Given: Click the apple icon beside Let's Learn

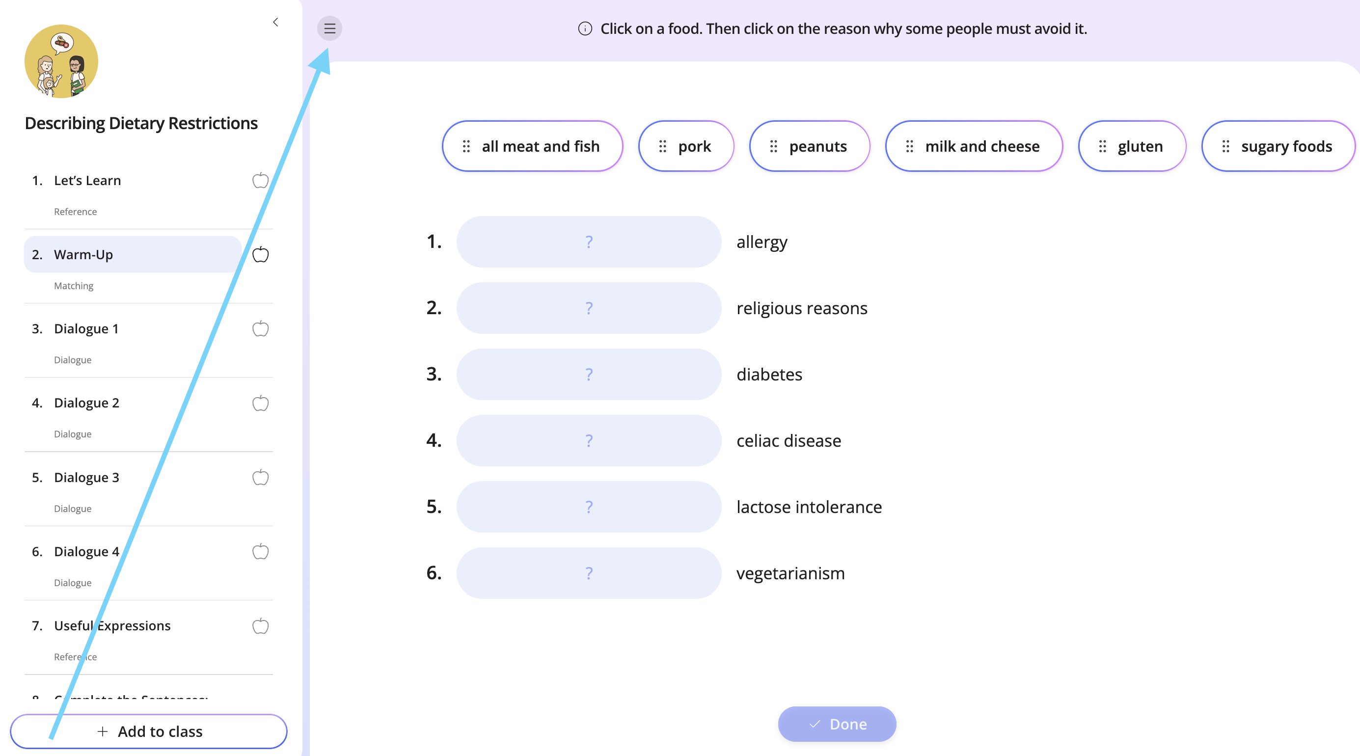Looking at the screenshot, I should [260, 181].
